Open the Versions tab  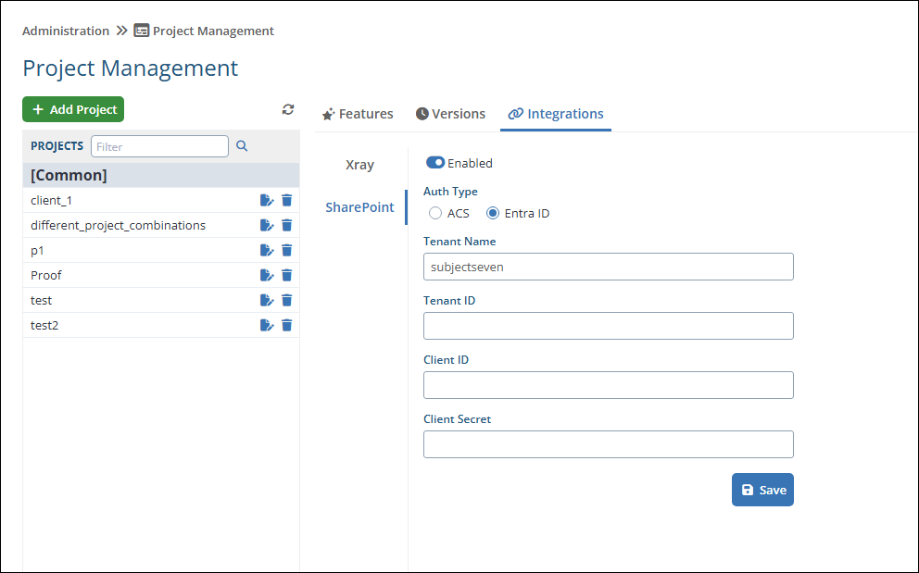(450, 114)
